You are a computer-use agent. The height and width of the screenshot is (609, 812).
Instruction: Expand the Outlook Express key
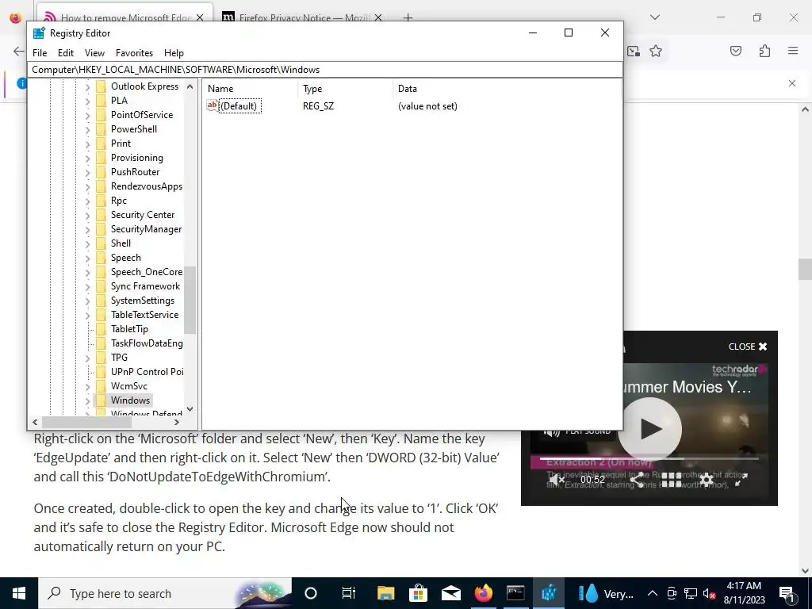[x=87, y=86]
